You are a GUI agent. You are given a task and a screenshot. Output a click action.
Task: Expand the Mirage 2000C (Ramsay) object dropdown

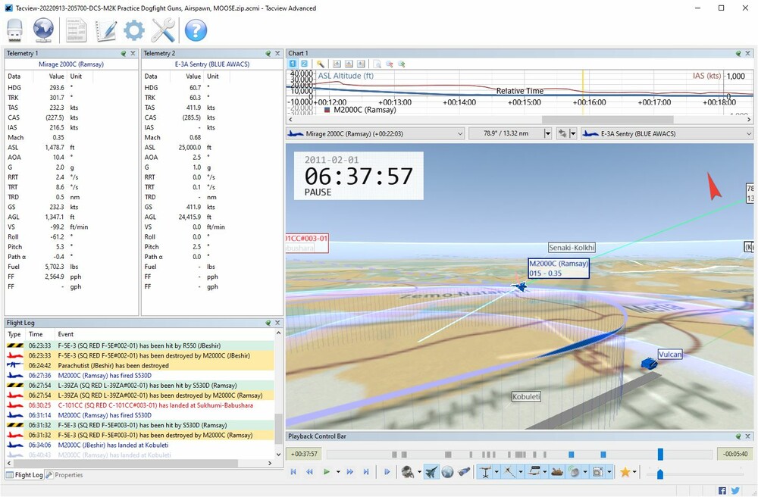point(459,133)
